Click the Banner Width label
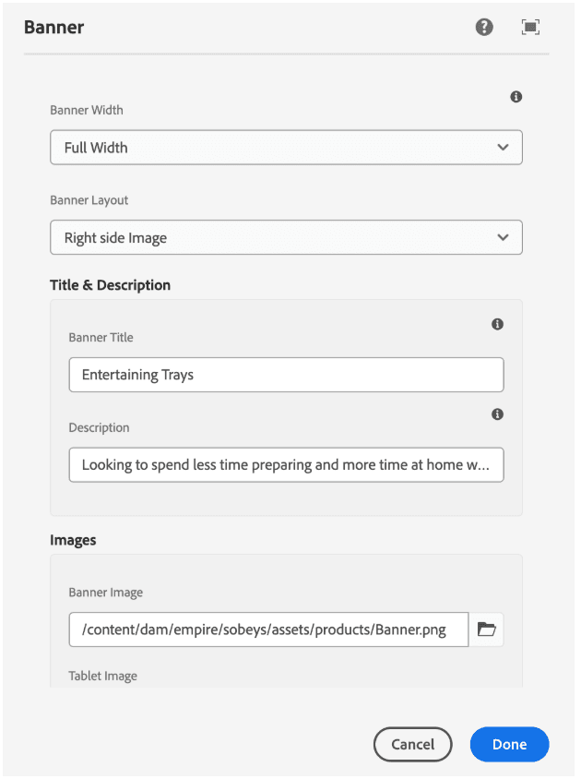The image size is (581, 779). [87, 111]
